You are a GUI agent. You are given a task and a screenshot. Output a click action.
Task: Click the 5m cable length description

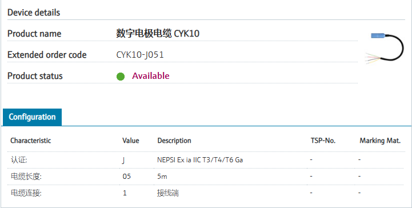pos(162,177)
